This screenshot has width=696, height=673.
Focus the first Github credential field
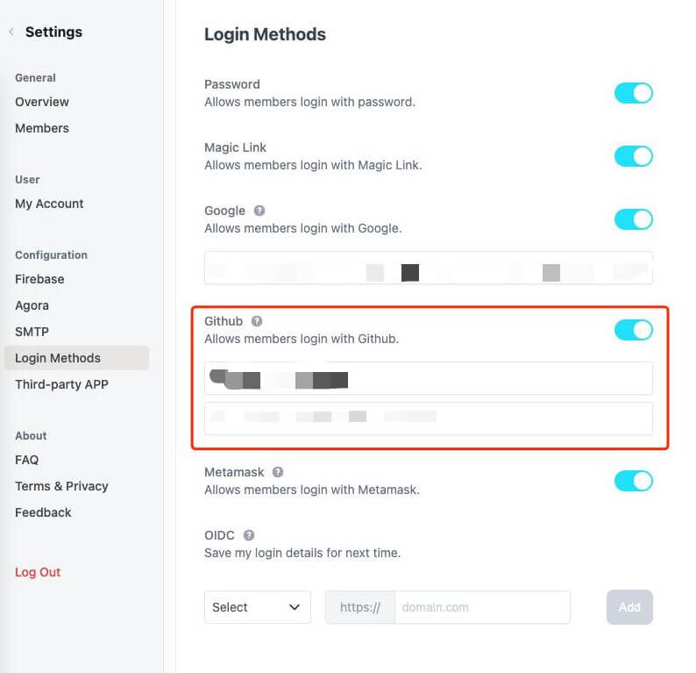pos(428,378)
